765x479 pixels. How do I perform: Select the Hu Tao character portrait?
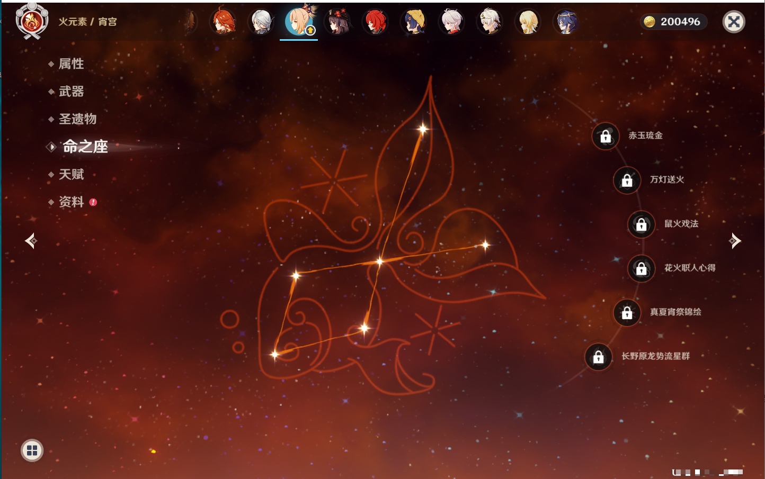click(337, 22)
